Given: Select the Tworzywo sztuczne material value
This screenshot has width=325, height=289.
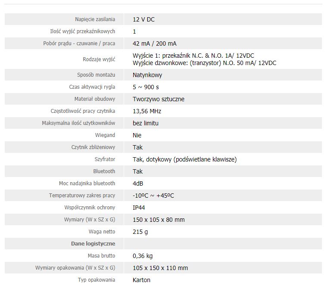Looking at the screenshot, I should 158,99.
